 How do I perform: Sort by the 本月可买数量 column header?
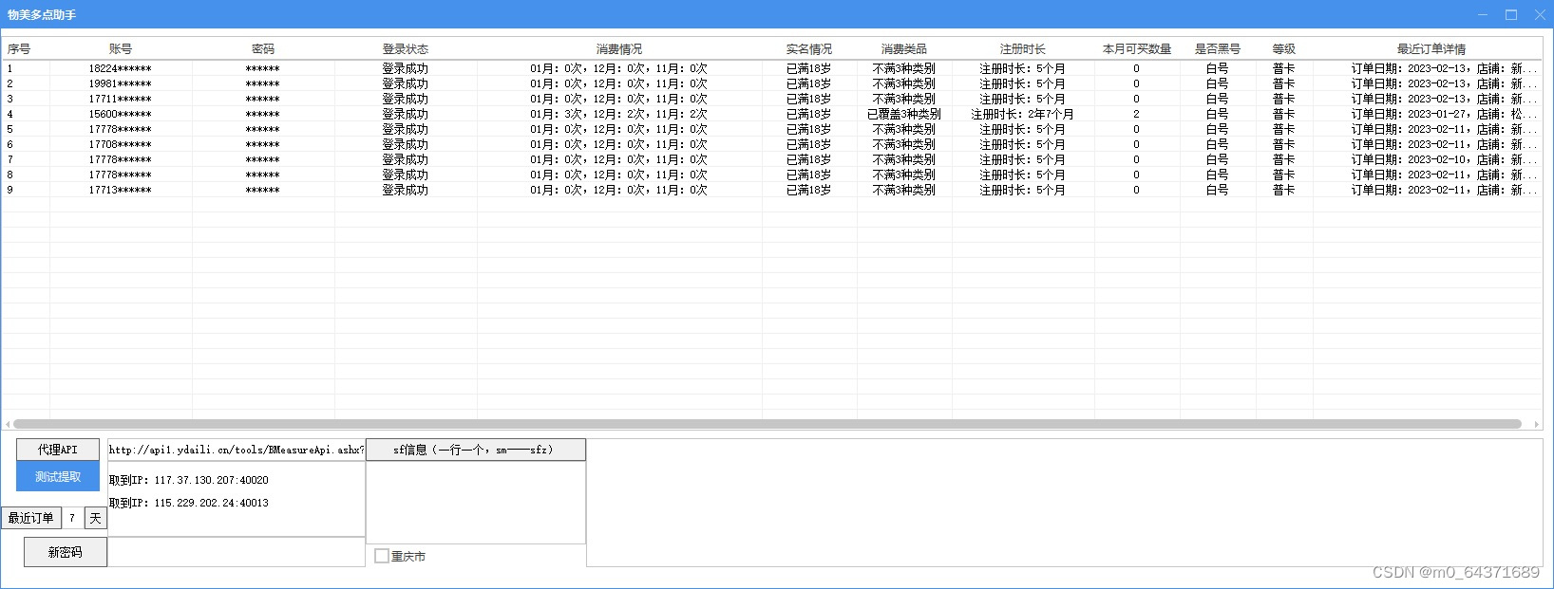(x=1137, y=49)
